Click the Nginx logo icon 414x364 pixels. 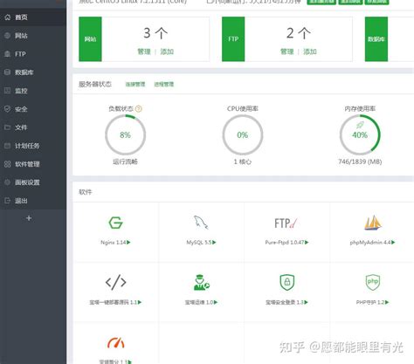pos(115,223)
